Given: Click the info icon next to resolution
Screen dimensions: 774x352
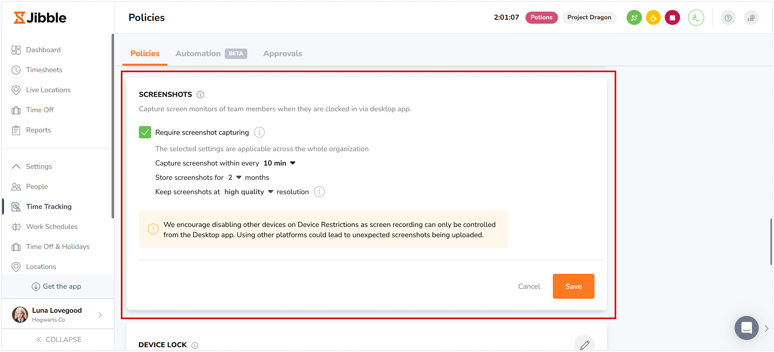Looking at the screenshot, I should click(x=319, y=192).
